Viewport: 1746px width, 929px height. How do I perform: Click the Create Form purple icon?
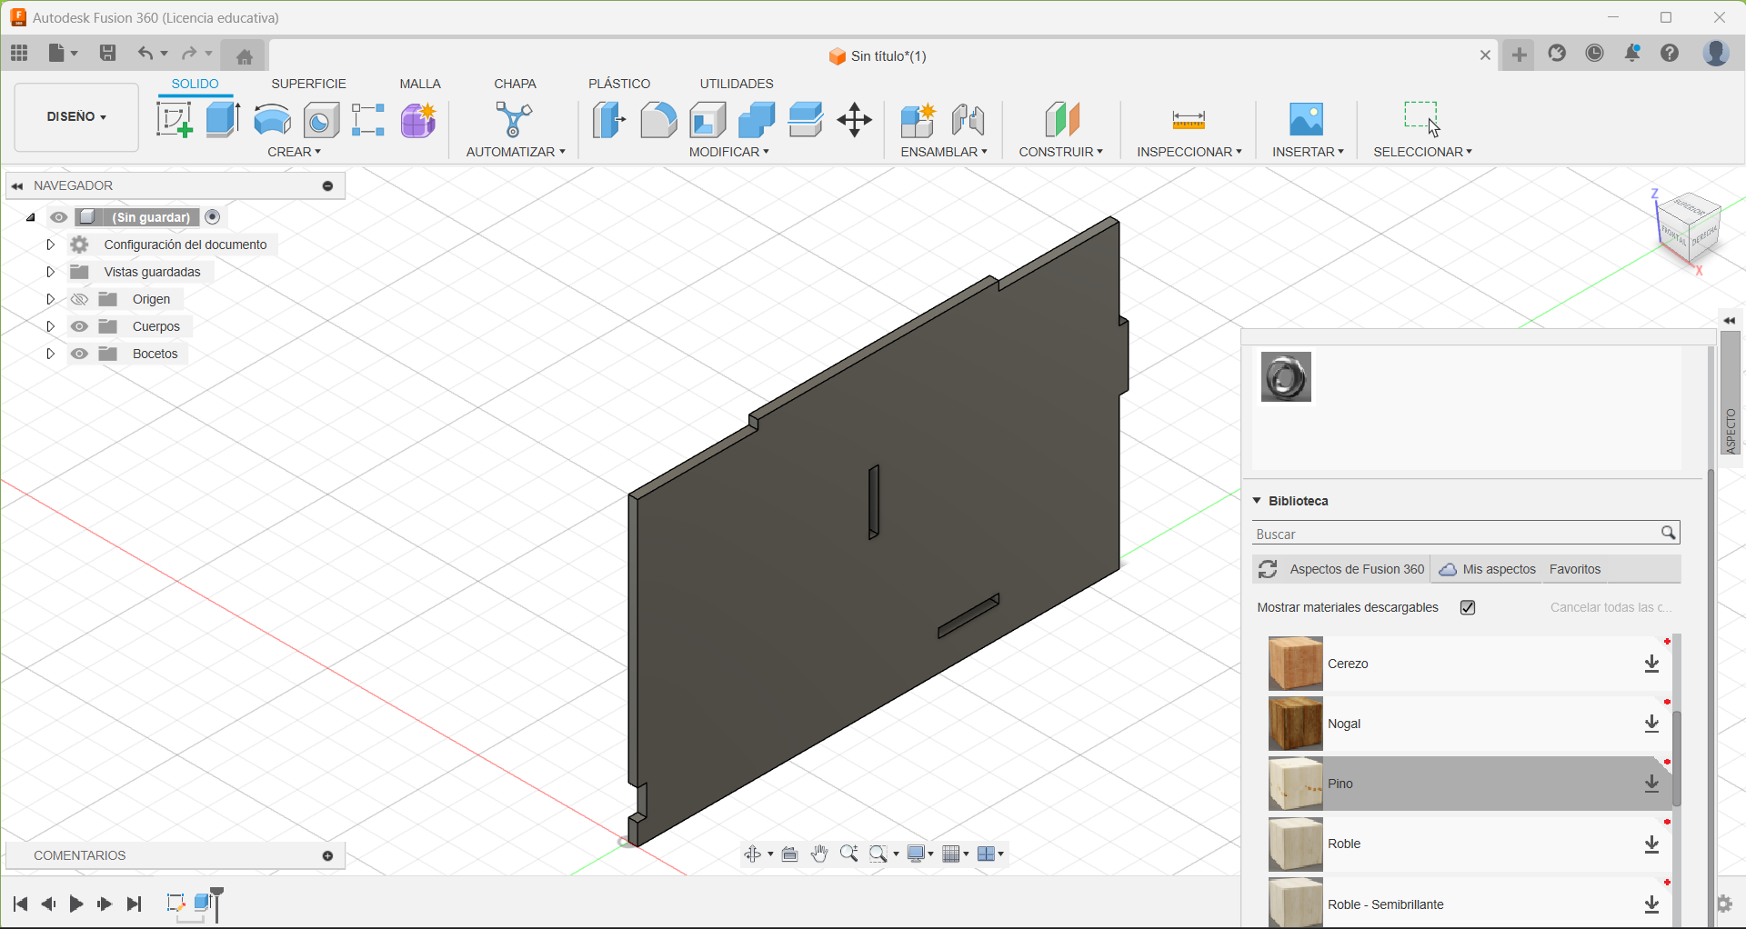pyautogui.click(x=418, y=120)
